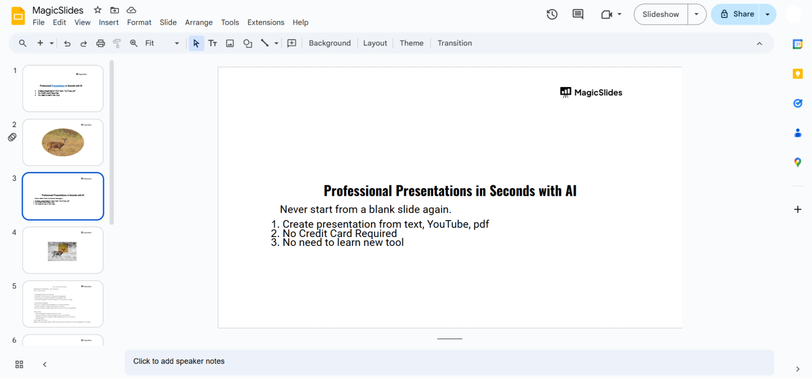Expand line tool options arrow
812x379 pixels.
click(276, 43)
